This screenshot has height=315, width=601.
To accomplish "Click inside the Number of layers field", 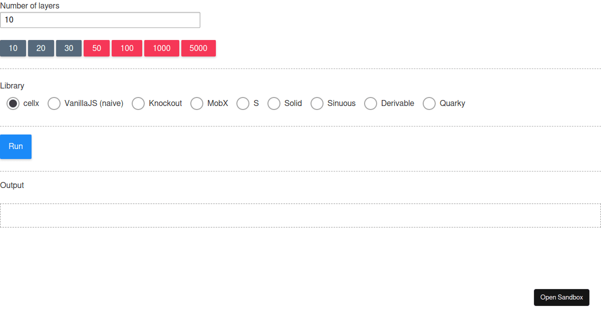I will tap(100, 20).
